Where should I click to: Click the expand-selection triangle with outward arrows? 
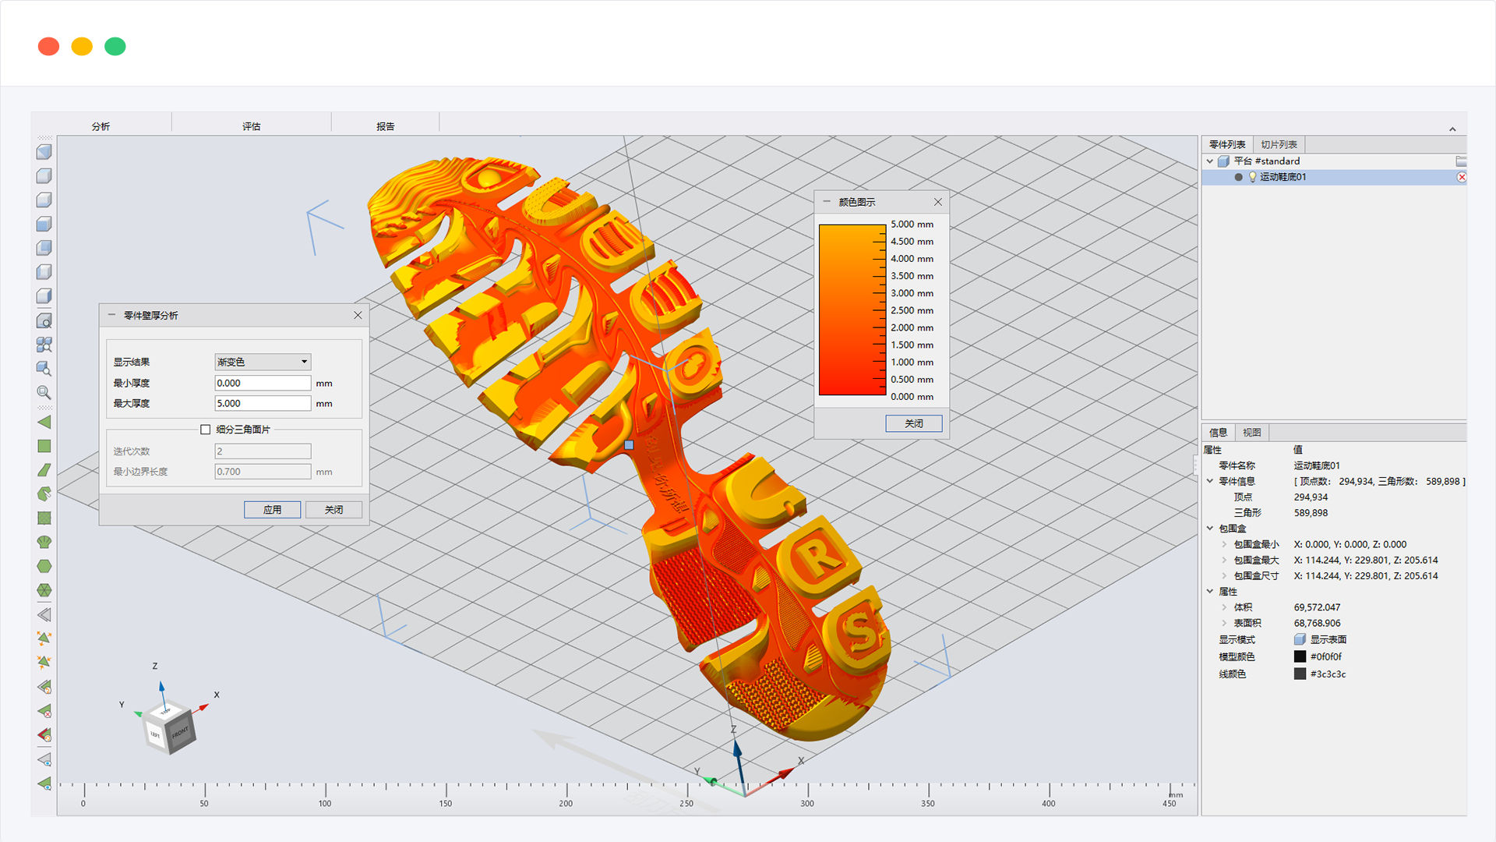point(44,639)
